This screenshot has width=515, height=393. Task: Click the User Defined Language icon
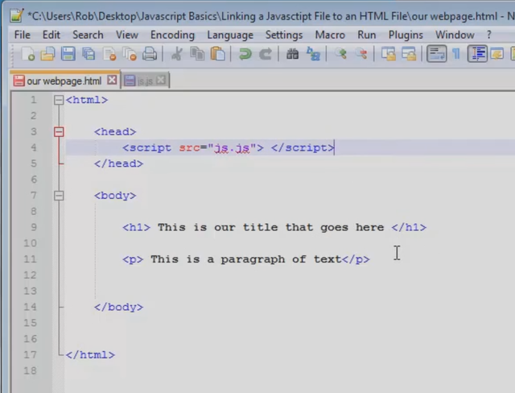(x=497, y=54)
